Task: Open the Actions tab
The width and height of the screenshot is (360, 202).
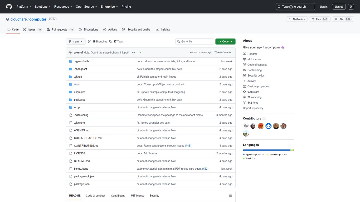Action: 110,29
